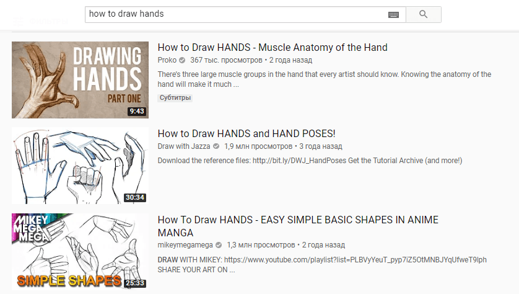Image resolution: width=519 pixels, height=294 pixels.
Task: Click the Drawing Hands Part One thumbnail
Action: [x=80, y=80]
